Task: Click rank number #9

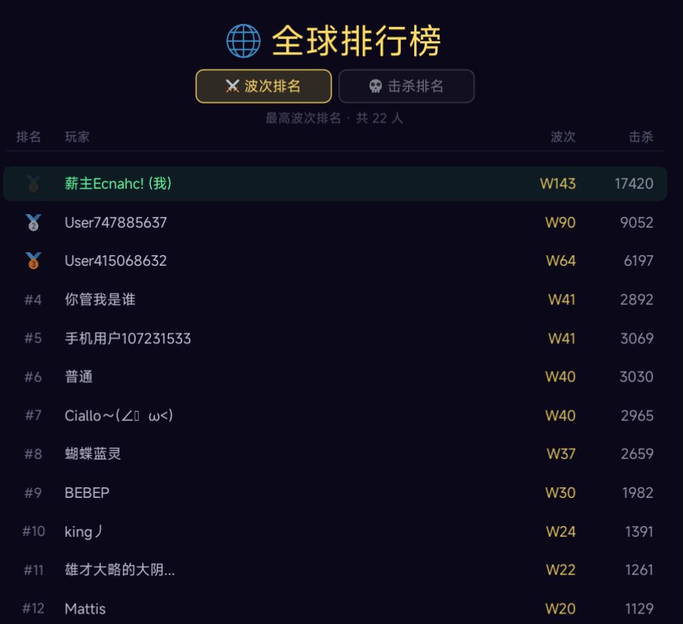Action: (33, 493)
